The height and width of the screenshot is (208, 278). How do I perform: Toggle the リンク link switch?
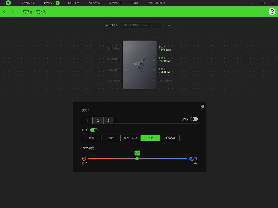point(194,119)
